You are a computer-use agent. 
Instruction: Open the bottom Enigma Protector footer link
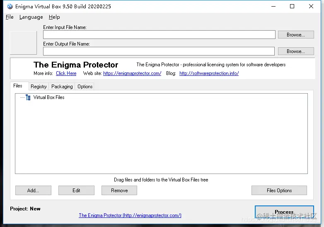[130, 215]
